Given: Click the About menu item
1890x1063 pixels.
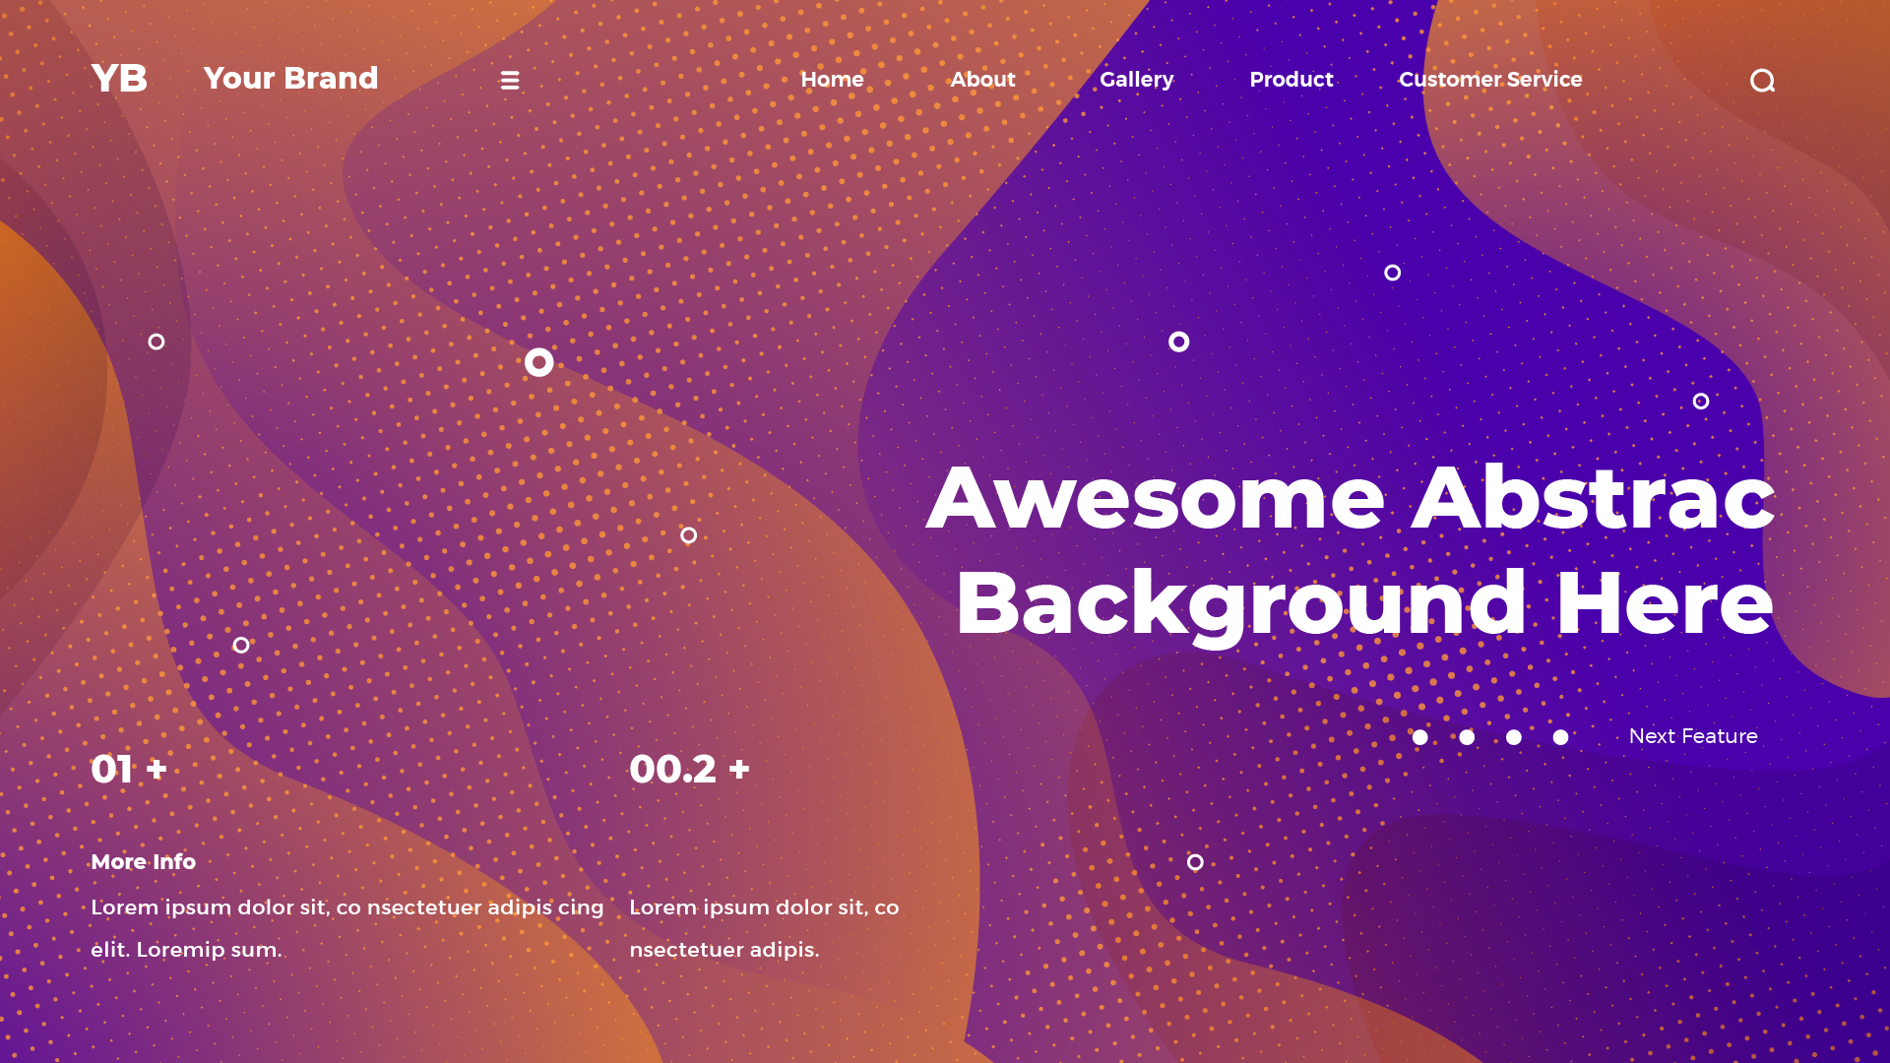Looking at the screenshot, I should tap(984, 81).
